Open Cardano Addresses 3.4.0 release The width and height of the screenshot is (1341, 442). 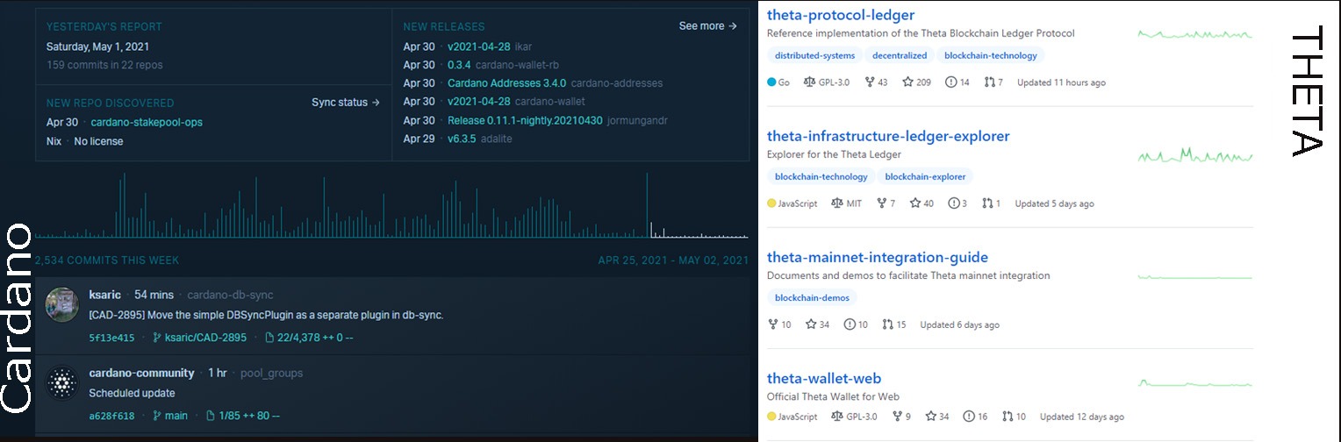click(506, 83)
